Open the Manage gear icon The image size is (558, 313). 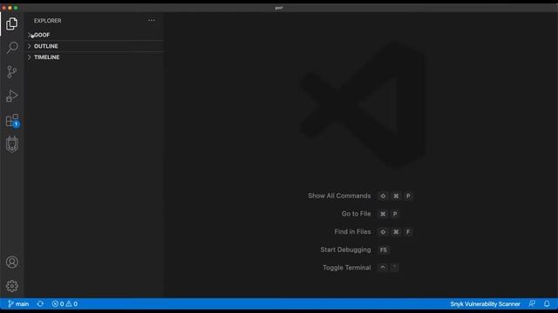click(11, 286)
